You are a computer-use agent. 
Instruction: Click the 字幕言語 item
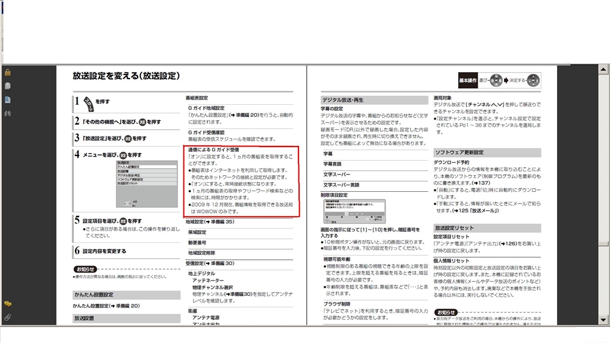tap(332, 164)
